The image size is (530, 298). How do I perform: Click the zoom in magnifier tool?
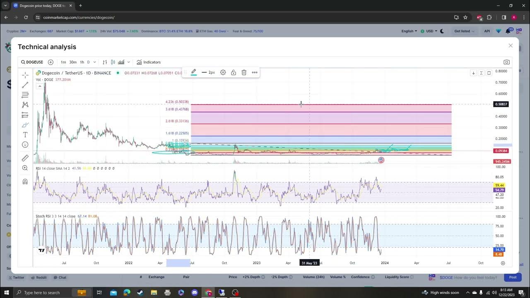[25, 168]
